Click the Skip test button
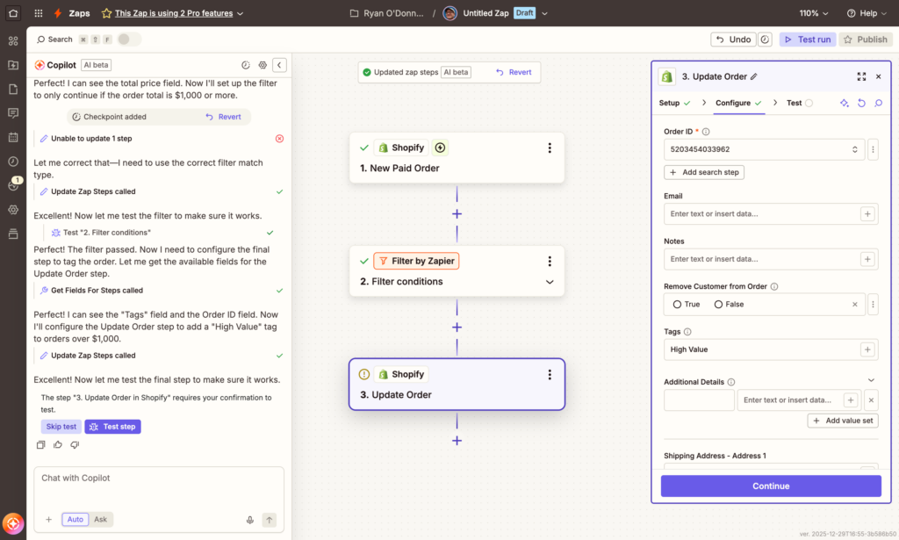This screenshot has width=899, height=540. 61,427
